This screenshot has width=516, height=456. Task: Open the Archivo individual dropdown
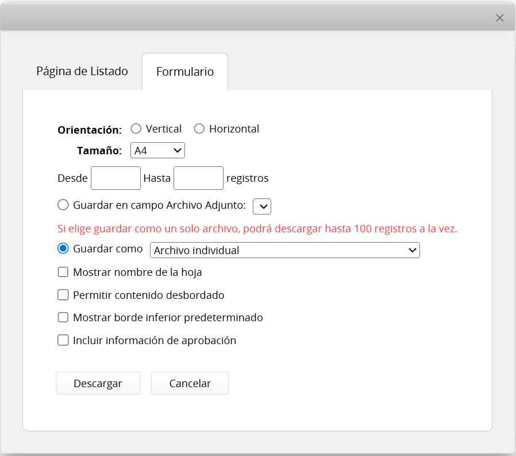click(x=284, y=250)
